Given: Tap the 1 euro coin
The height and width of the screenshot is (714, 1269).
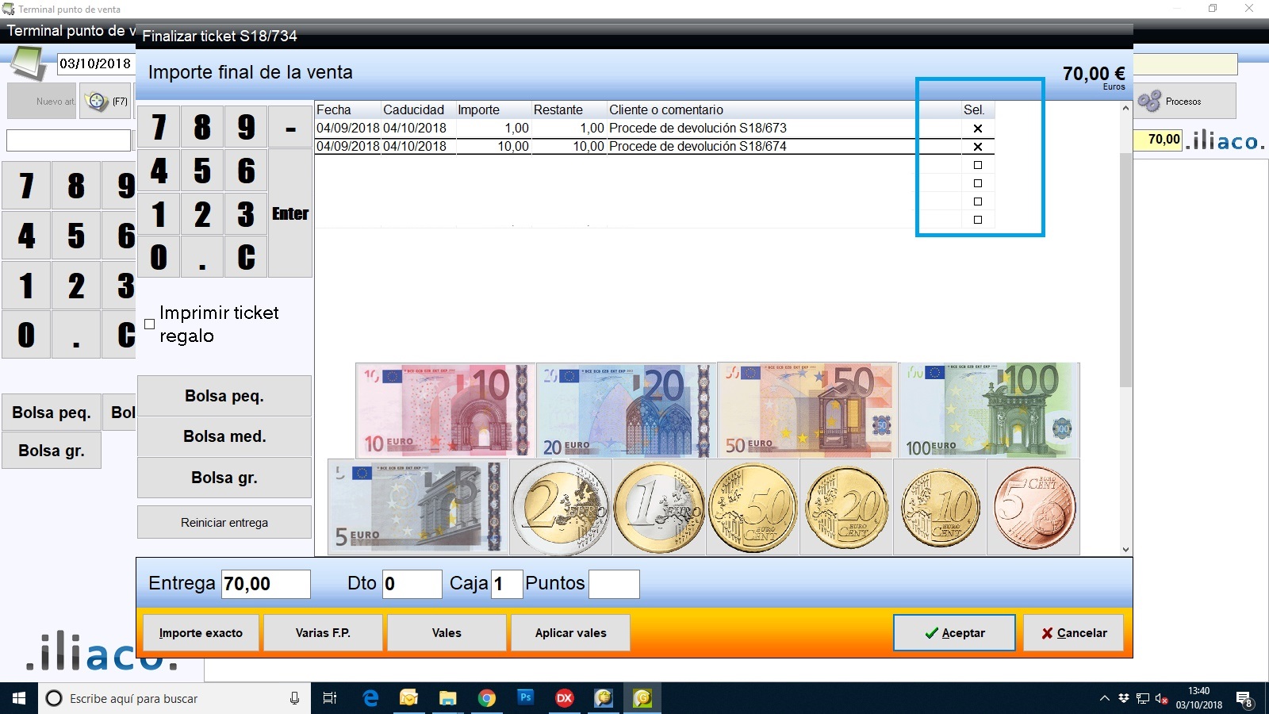Looking at the screenshot, I should pos(659,507).
